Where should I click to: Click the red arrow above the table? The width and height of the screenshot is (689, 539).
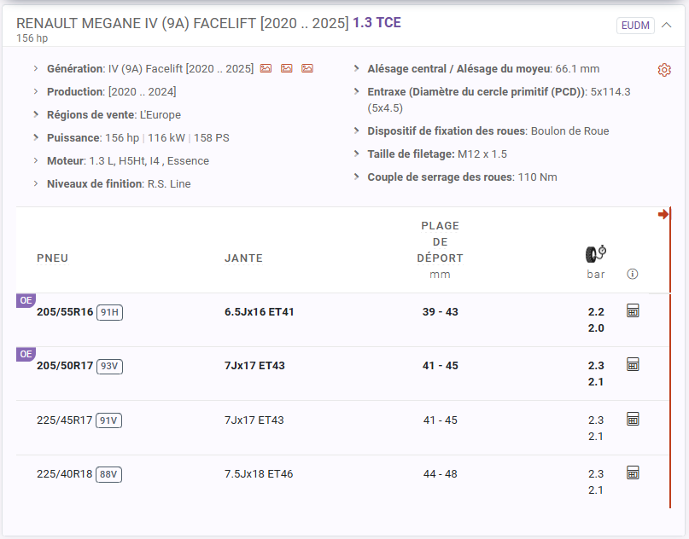[x=663, y=214]
